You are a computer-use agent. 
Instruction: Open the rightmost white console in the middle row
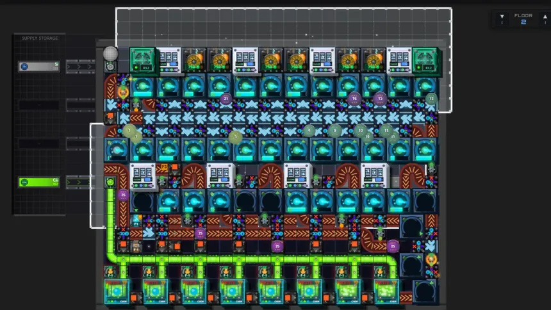pyautogui.click(x=374, y=175)
